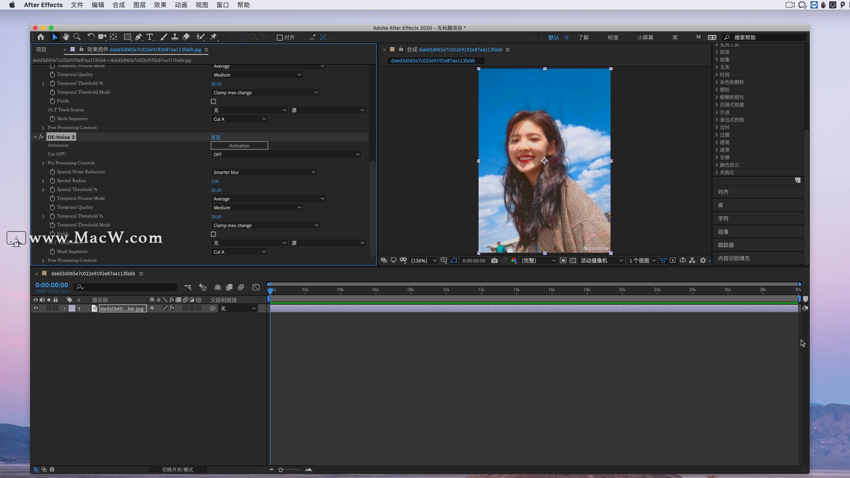Hide layer 1 with eye toggle
This screenshot has width=850, height=478.
pyautogui.click(x=36, y=308)
